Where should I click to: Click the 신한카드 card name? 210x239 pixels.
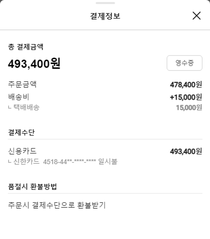coord(26,162)
